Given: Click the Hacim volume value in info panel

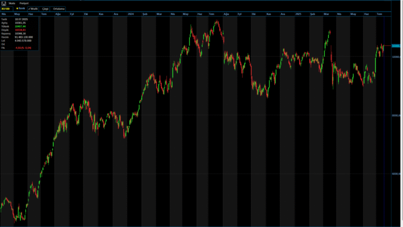Looking at the screenshot, I should [24, 37].
